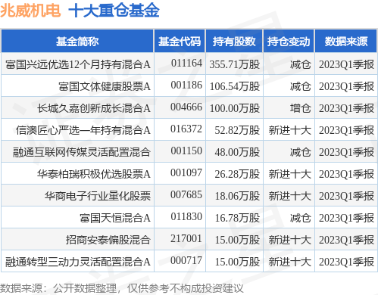Click the 十大重仓基金 heading
This screenshot has width=378, height=295.
point(114,11)
